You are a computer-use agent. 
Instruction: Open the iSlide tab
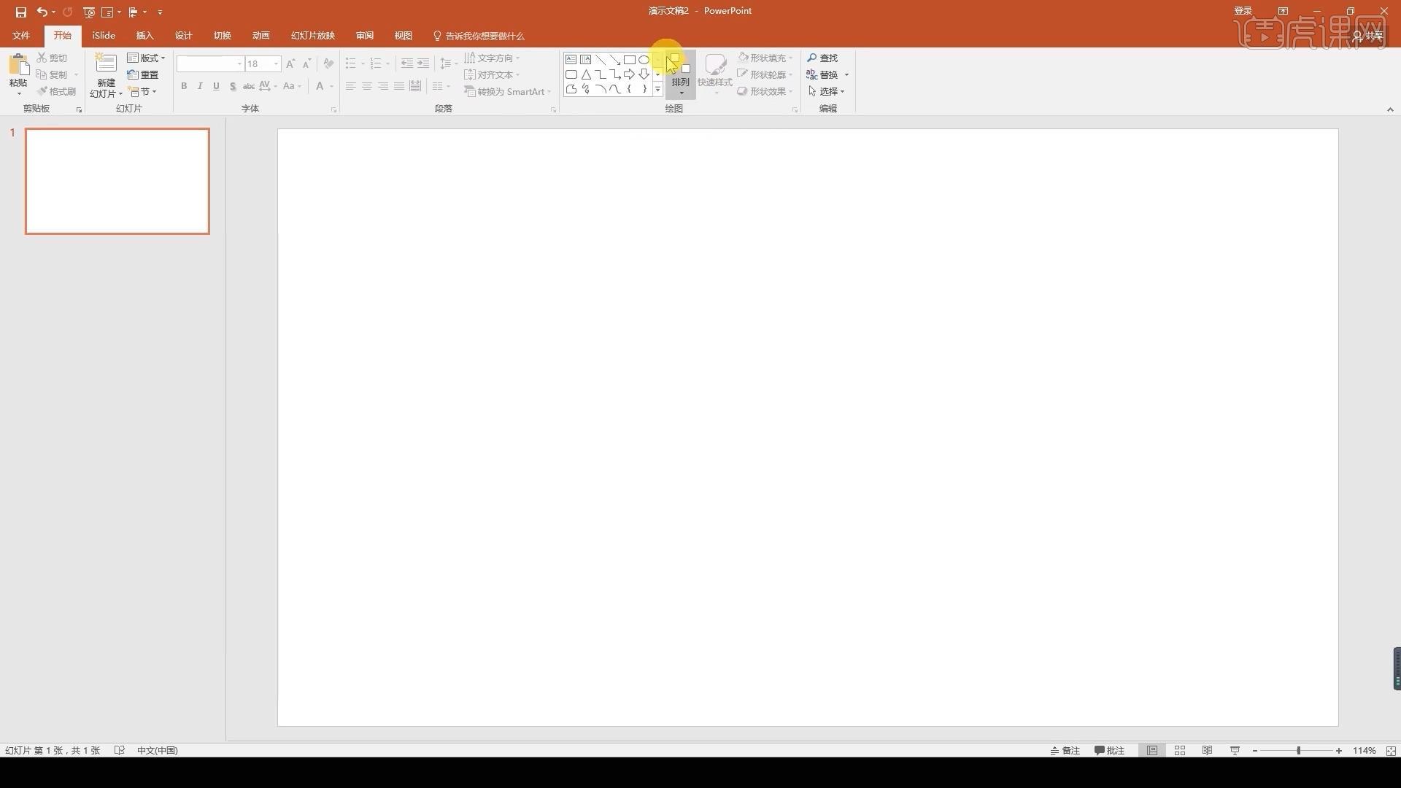tap(104, 36)
